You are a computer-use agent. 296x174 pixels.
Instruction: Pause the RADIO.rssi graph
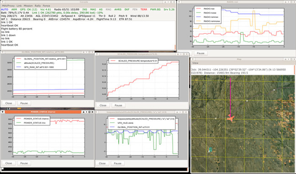[201, 53]
